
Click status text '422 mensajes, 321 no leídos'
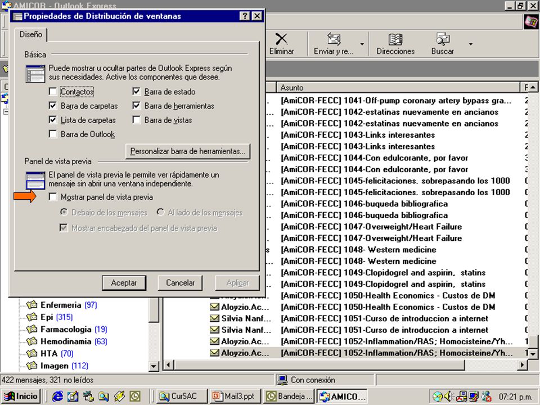[x=47, y=380]
